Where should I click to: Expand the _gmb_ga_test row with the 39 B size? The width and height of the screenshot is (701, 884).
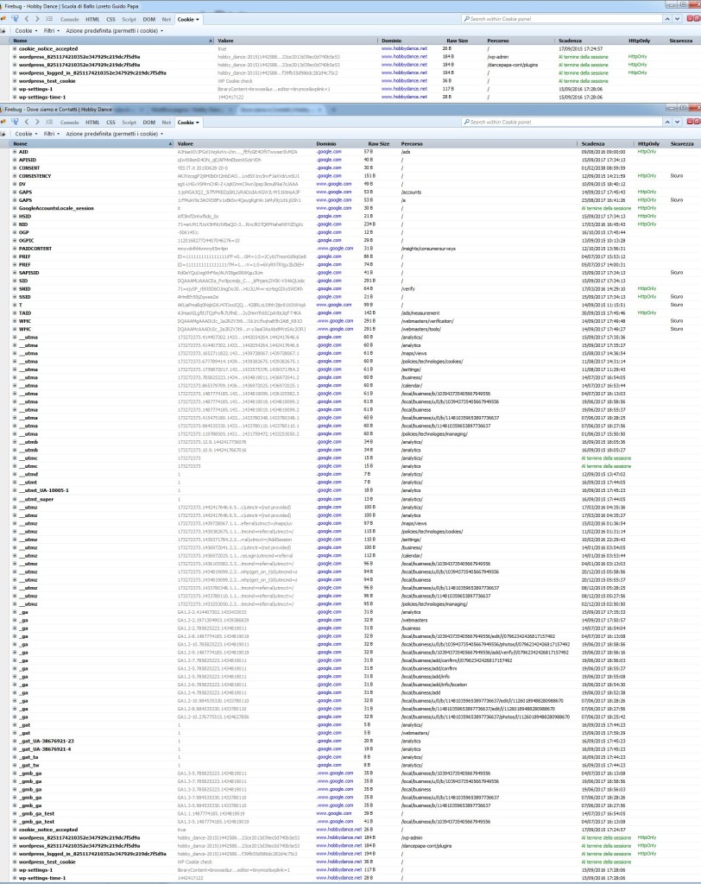click(15, 813)
